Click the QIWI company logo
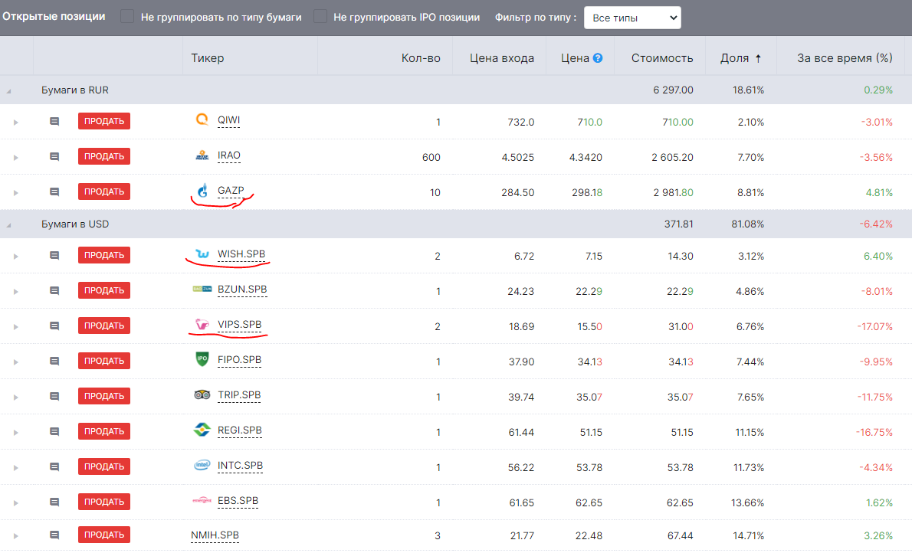The image size is (912, 553). 202,119
